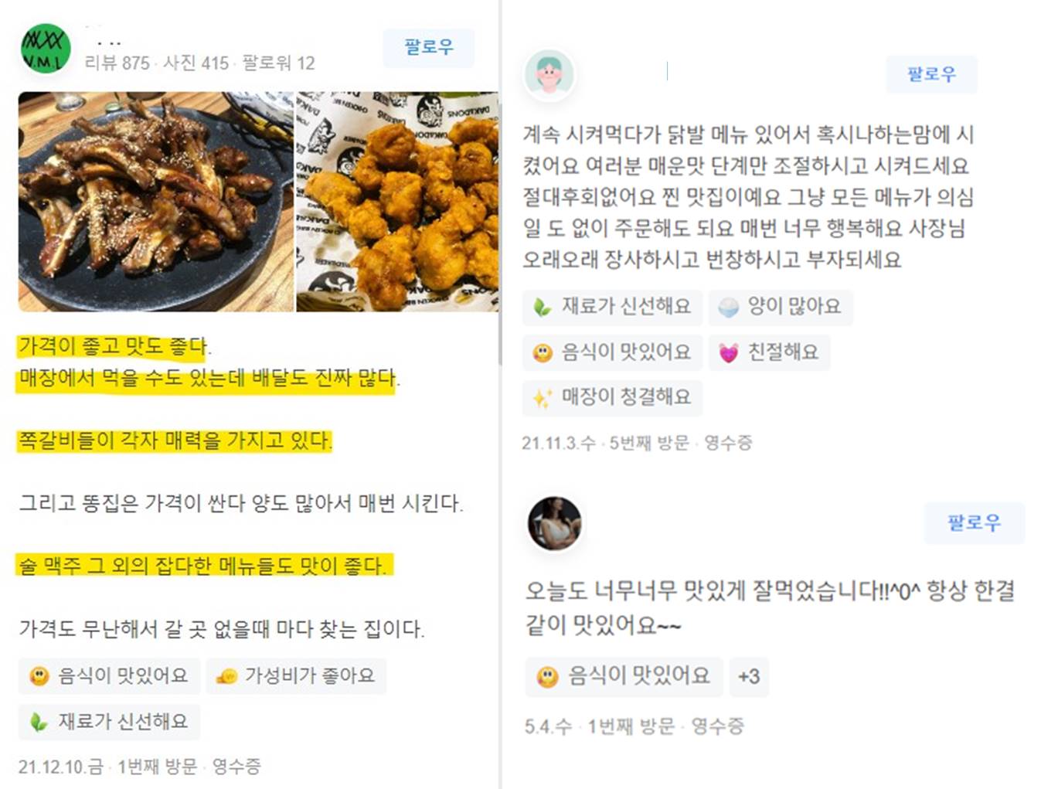
Task: Click the green VML reviewer avatar
Action: pos(46,49)
